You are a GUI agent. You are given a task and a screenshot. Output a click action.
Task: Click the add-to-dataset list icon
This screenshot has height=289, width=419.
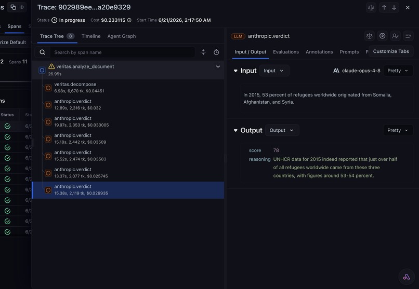408,36
